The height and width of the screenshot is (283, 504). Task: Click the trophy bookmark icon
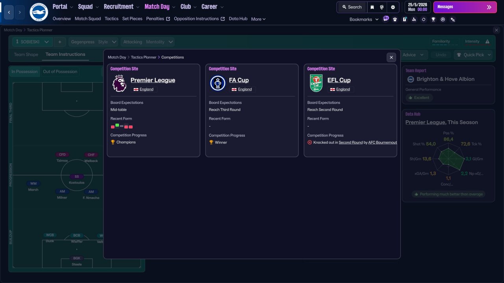tap(433, 19)
